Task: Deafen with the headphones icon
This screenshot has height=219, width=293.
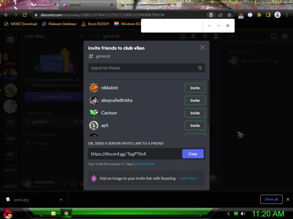Action: click(73, 184)
